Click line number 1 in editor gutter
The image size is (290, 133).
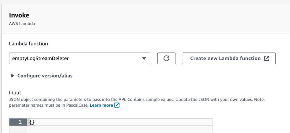point(20,122)
